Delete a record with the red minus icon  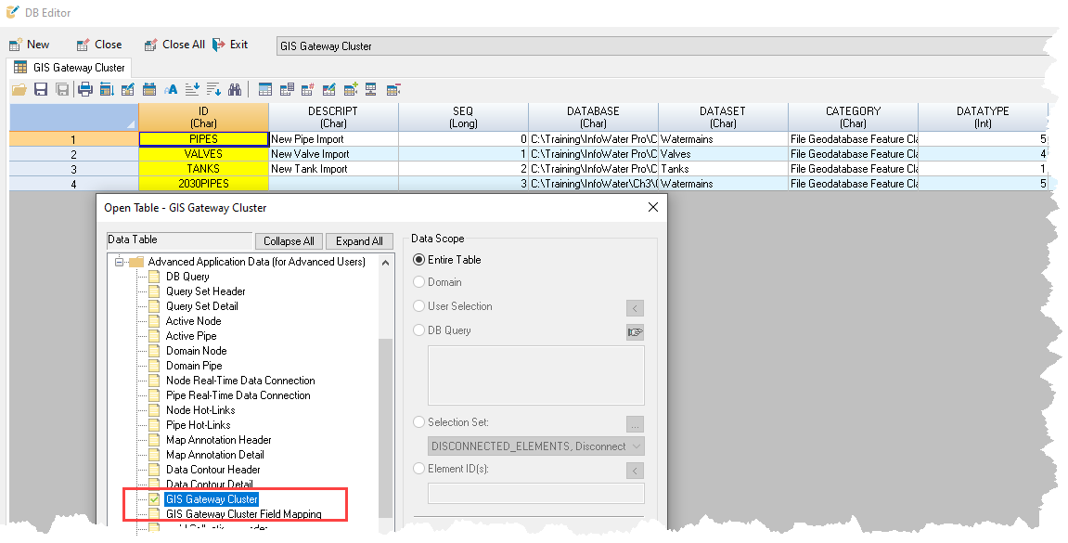(x=392, y=88)
